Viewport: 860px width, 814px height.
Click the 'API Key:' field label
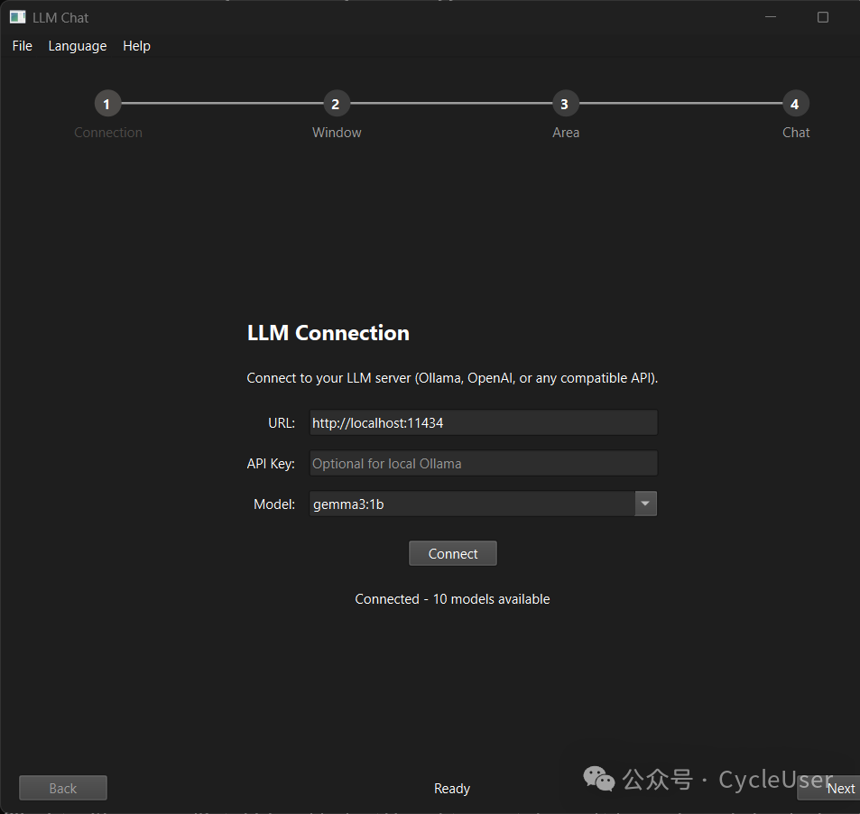tap(271, 464)
